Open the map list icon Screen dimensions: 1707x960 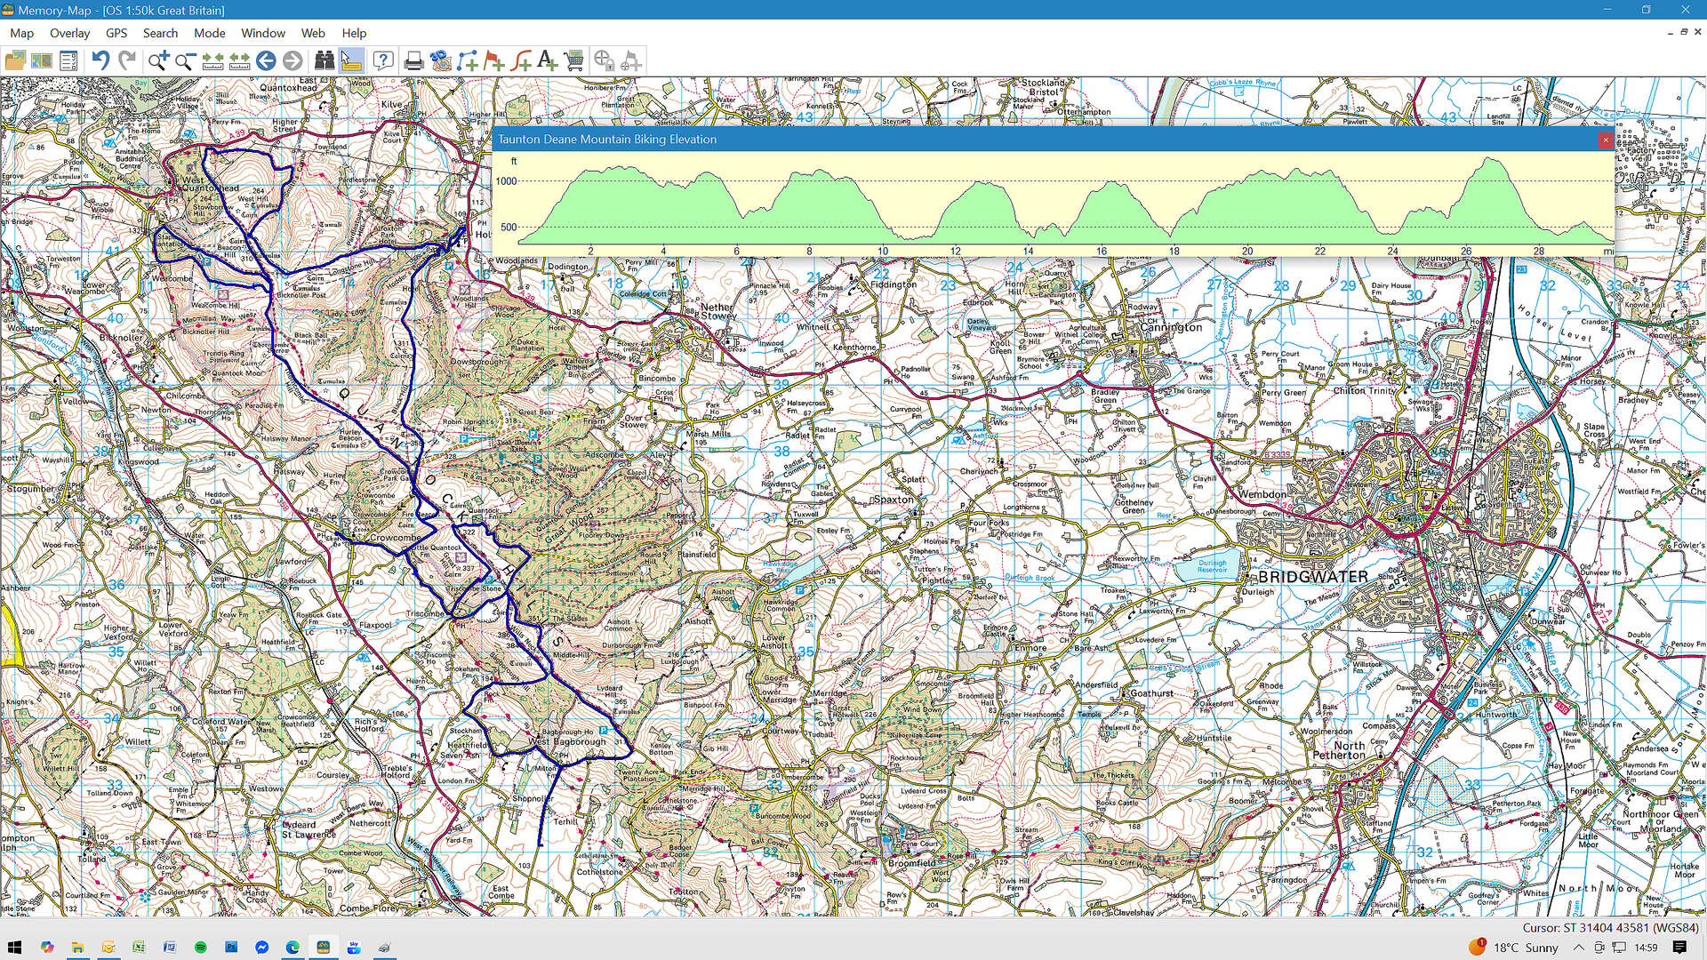click(42, 60)
